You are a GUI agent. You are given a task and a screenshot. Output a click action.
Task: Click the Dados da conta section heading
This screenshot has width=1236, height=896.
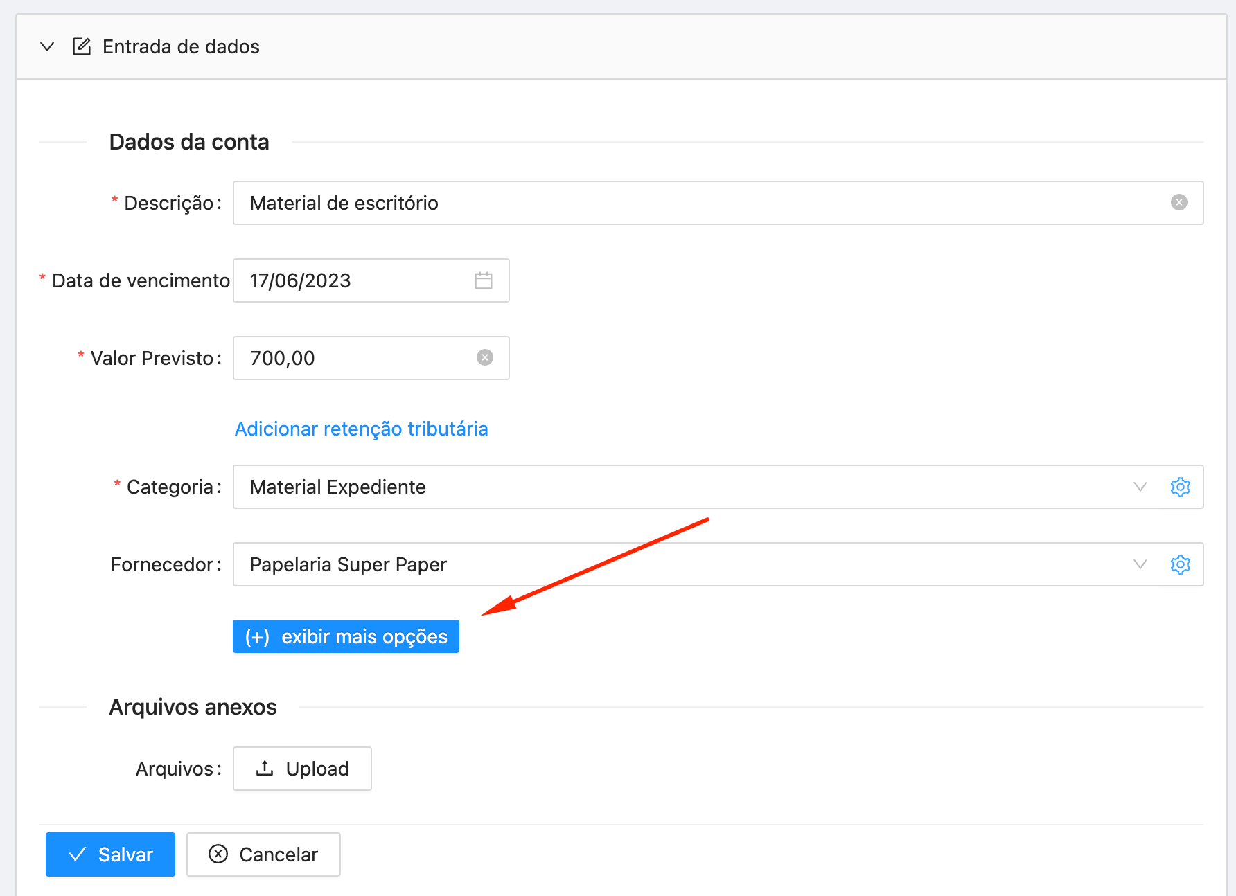click(189, 142)
